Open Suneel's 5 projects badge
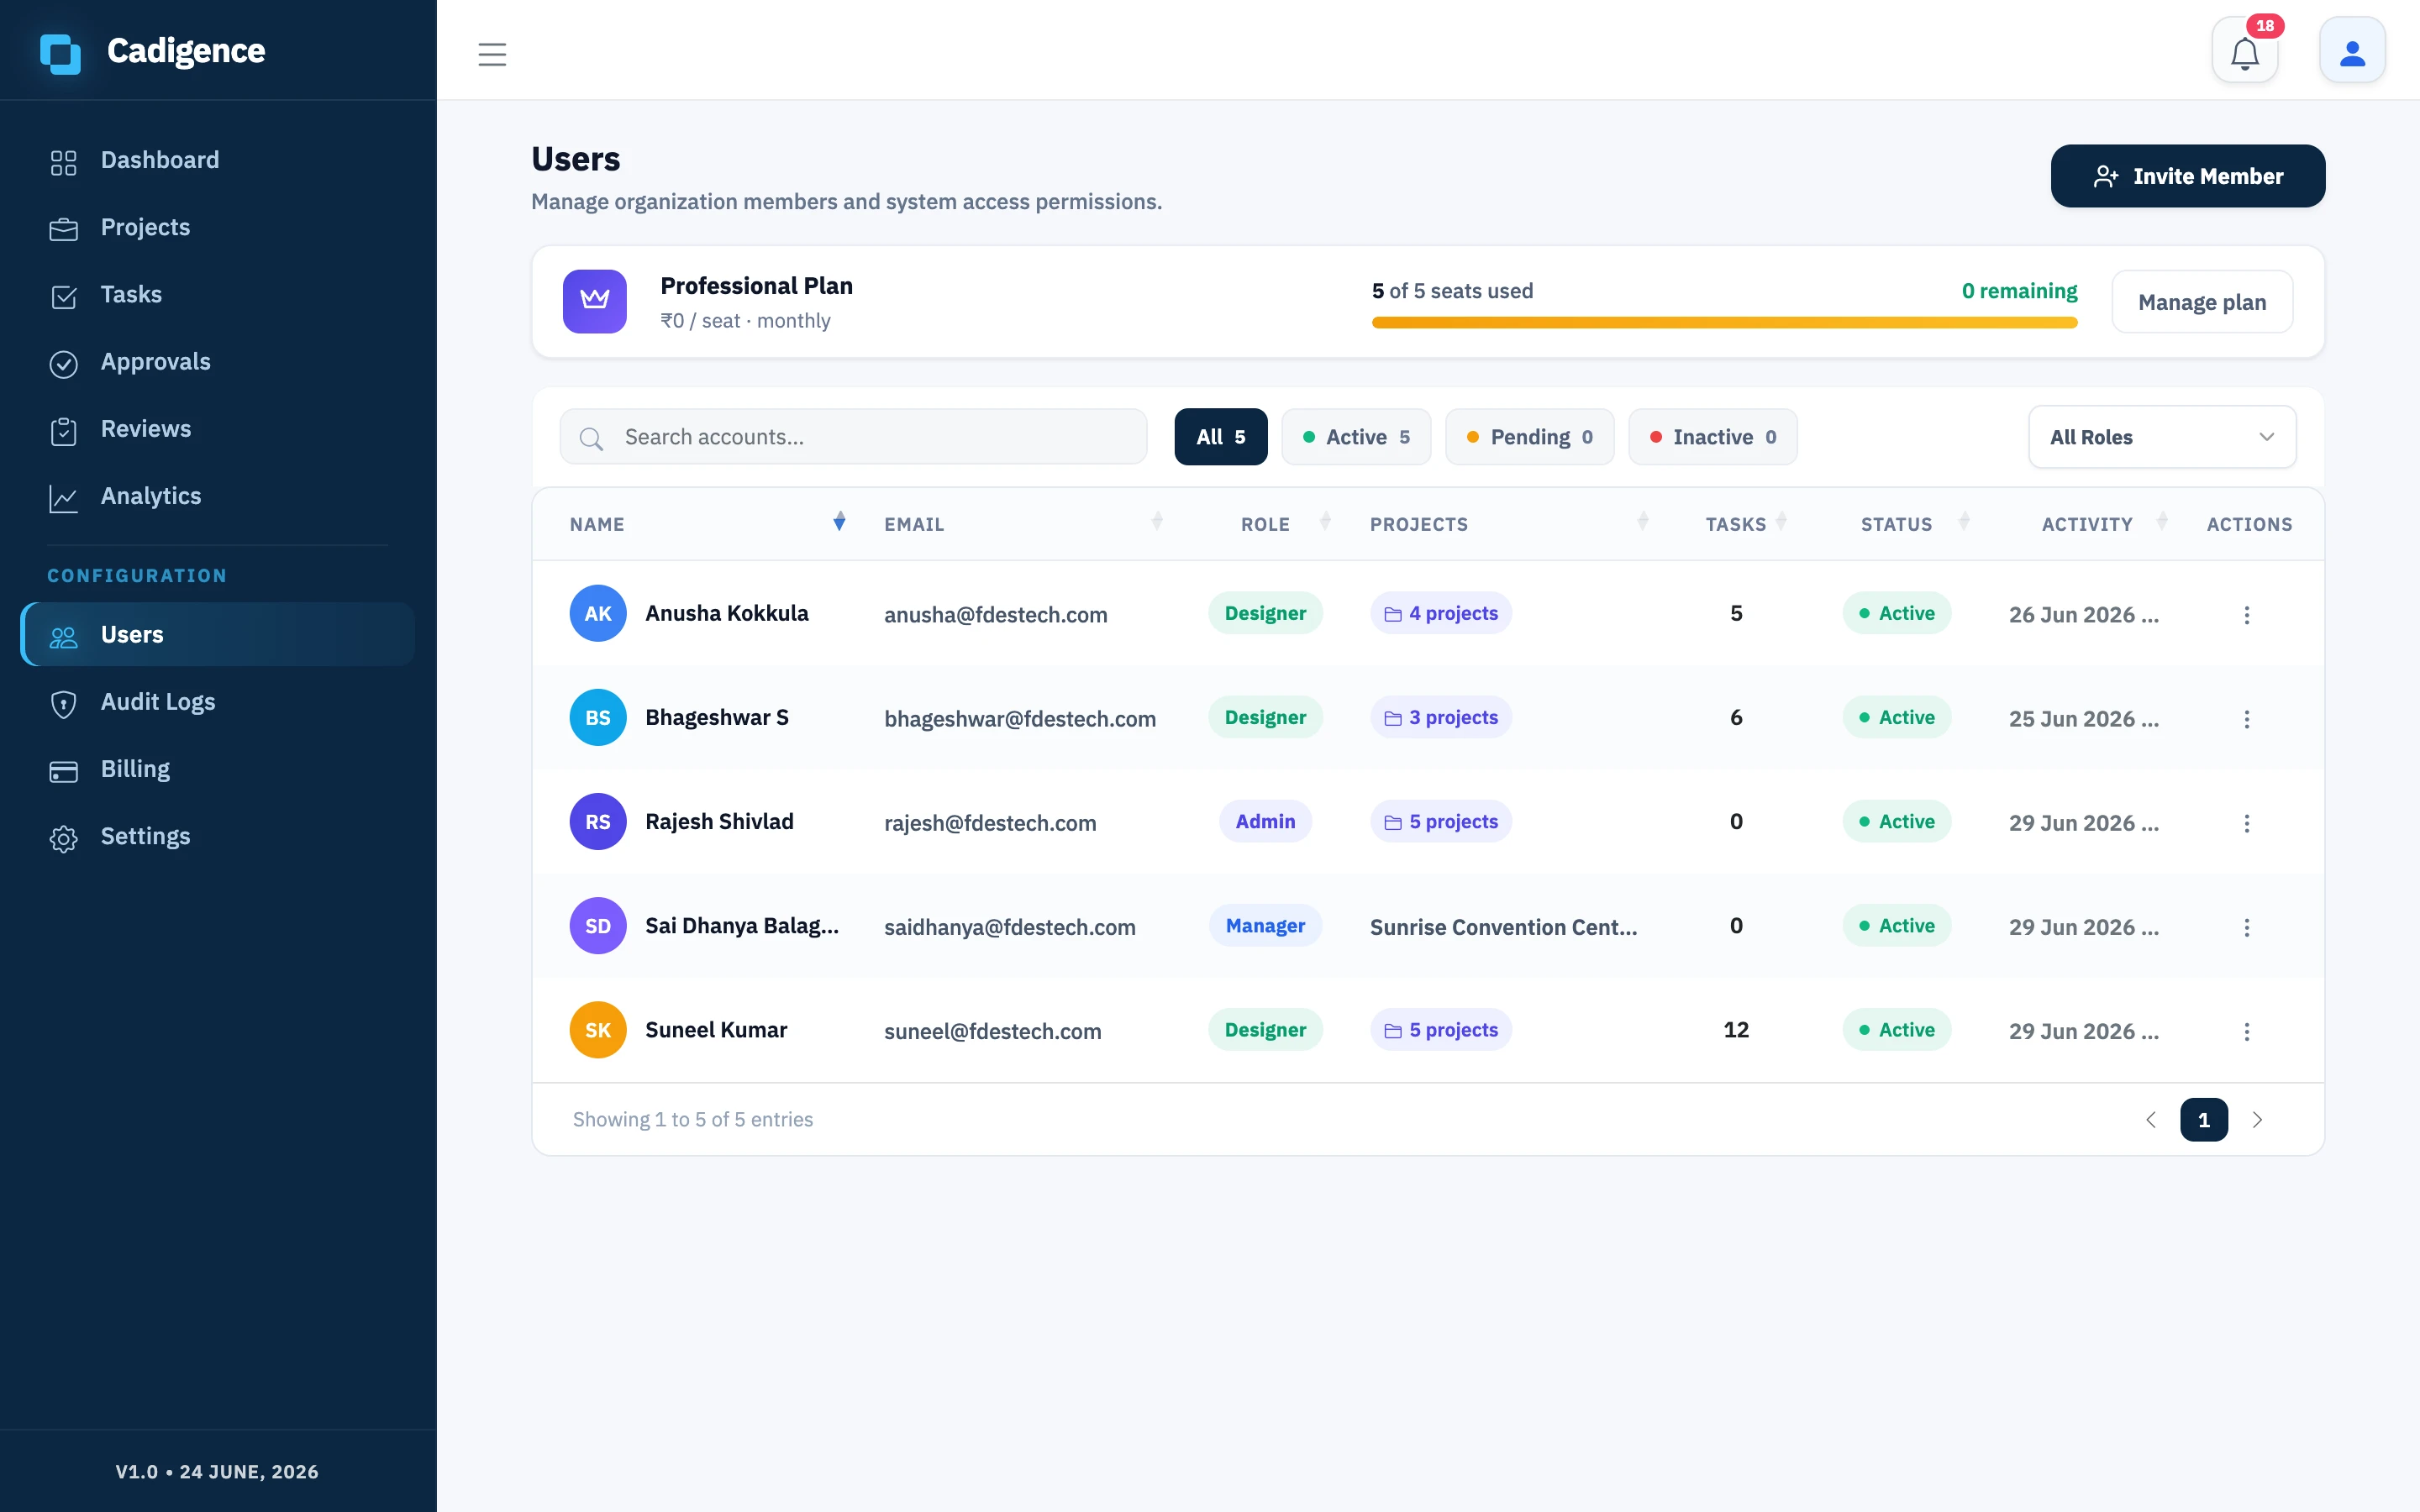This screenshot has width=2420, height=1512. [x=1441, y=1029]
